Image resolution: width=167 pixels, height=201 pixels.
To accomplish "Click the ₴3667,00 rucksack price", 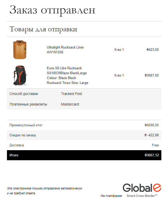I will (x=152, y=75).
